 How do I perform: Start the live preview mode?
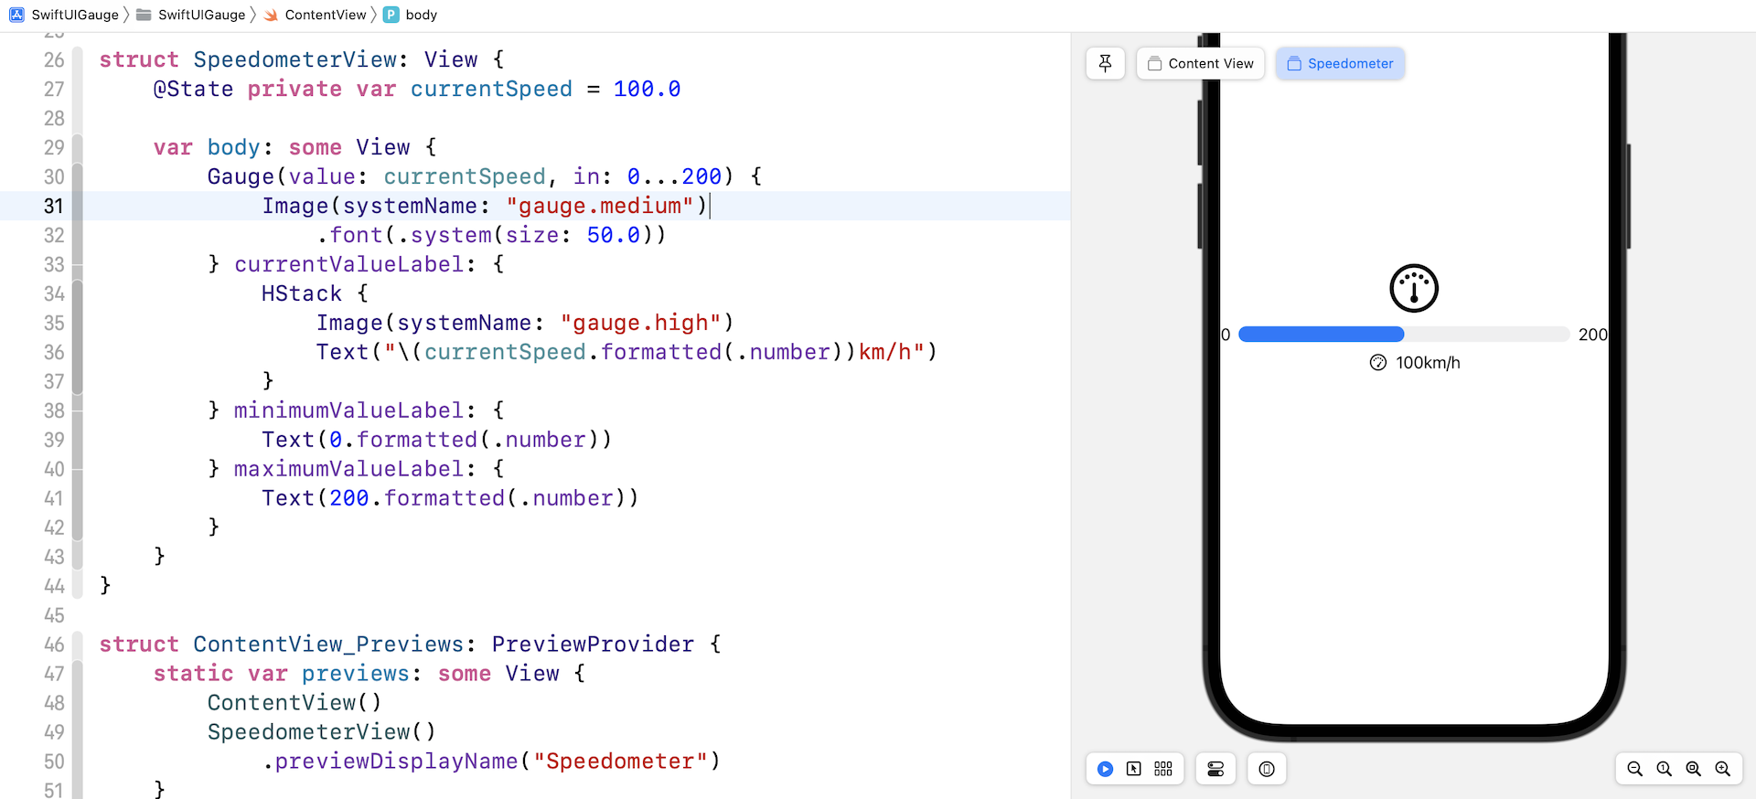[1105, 769]
